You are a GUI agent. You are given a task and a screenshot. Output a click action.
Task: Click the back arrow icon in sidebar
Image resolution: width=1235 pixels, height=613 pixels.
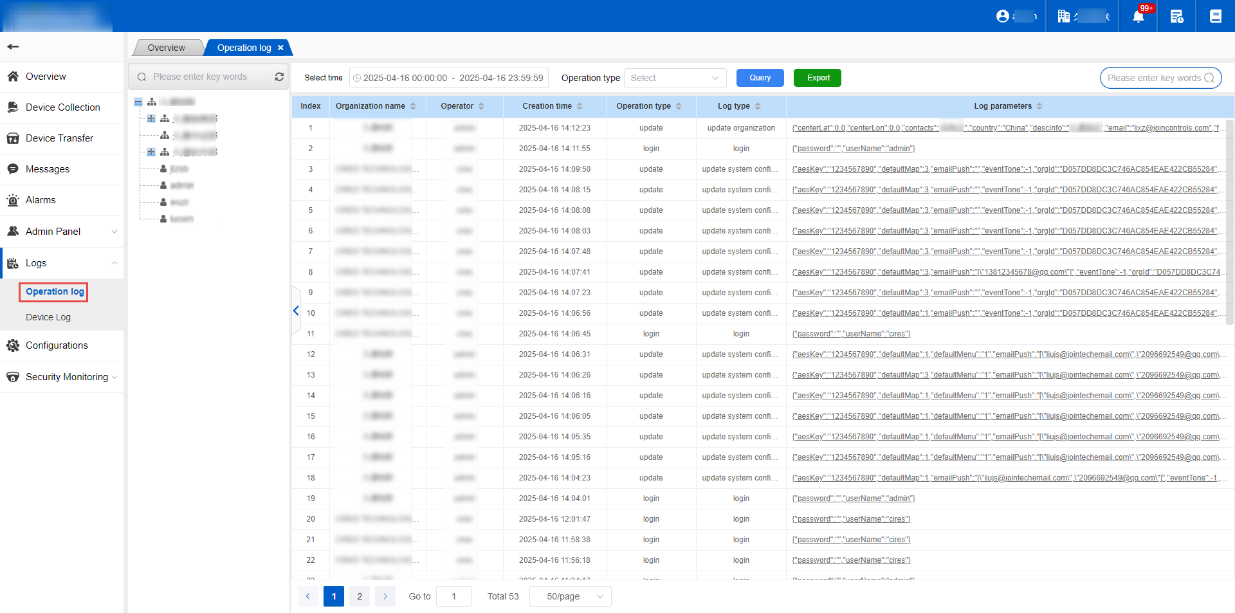coord(13,46)
